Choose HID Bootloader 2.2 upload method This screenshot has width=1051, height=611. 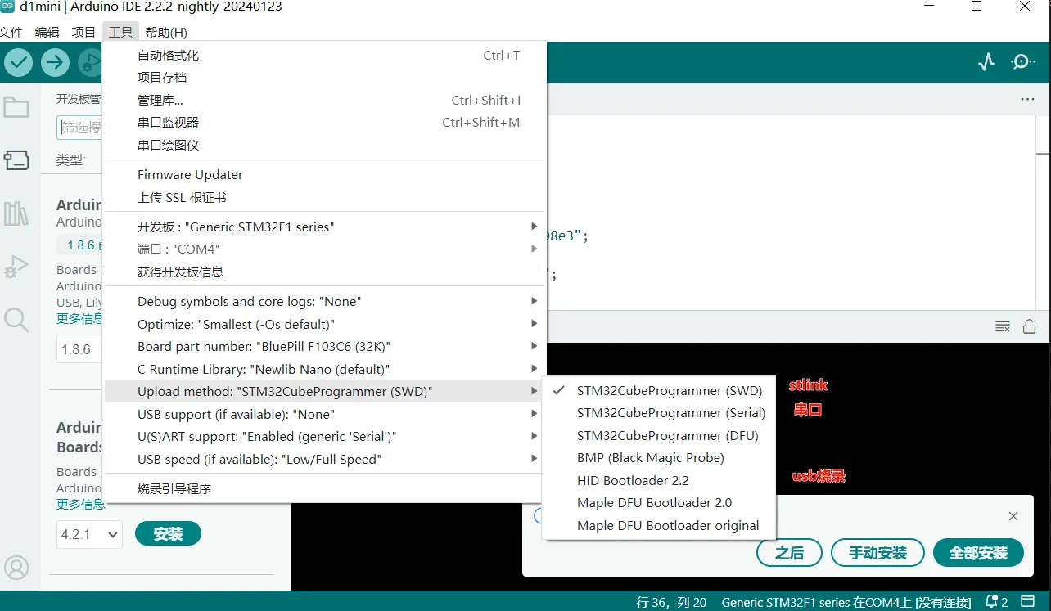632,480
